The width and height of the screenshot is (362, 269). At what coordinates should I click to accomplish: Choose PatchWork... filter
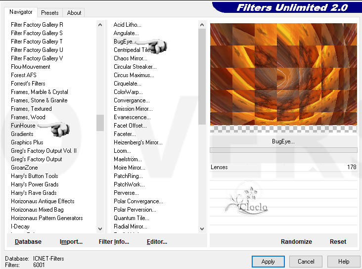click(129, 184)
